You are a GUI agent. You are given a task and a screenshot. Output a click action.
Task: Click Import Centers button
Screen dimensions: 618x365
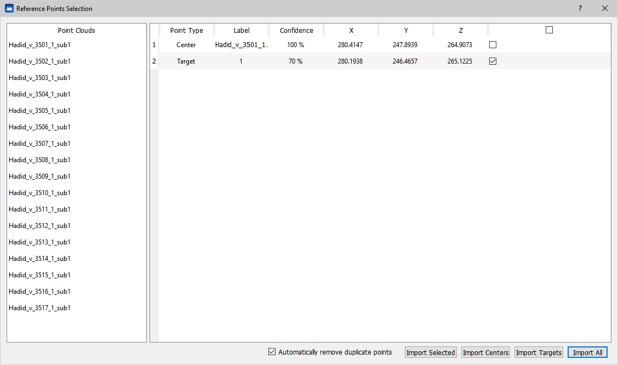[x=485, y=352]
